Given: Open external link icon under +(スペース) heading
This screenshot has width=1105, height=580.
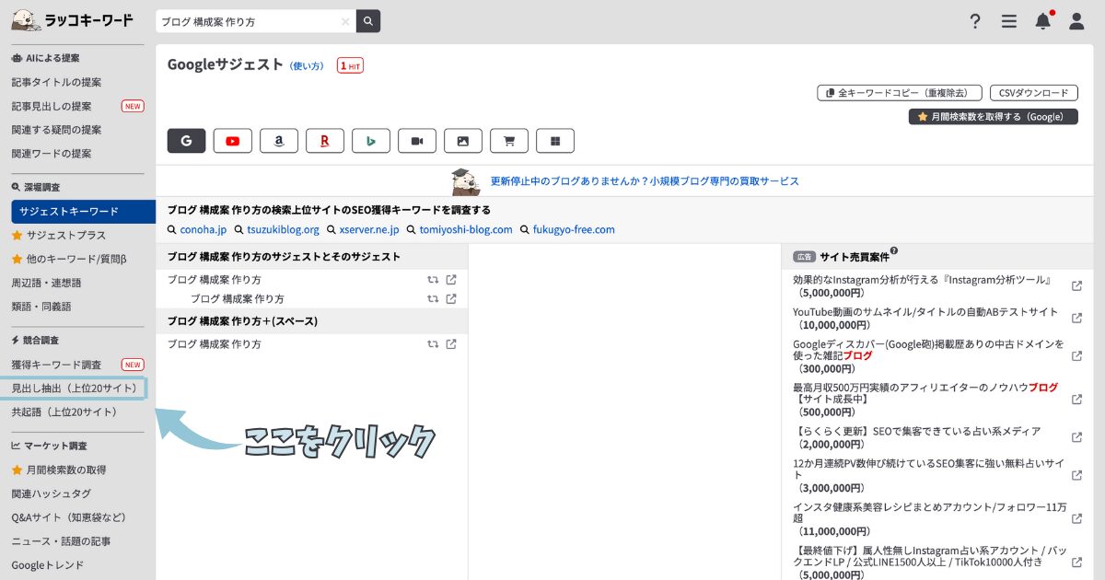Looking at the screenshot, I should [451, 344].
